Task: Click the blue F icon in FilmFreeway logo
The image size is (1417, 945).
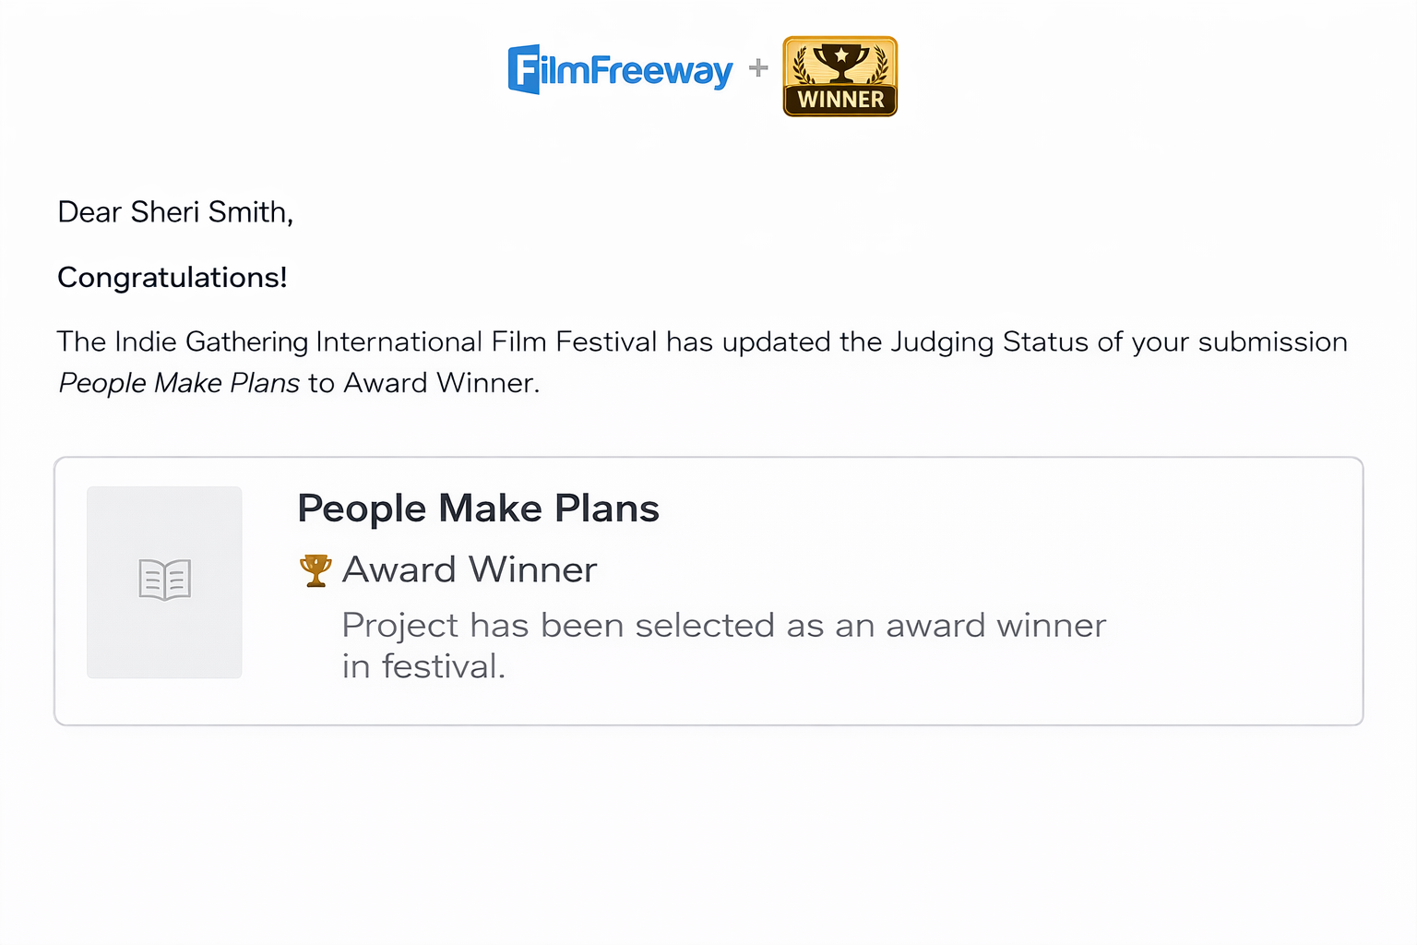Action: click(524, 69)
